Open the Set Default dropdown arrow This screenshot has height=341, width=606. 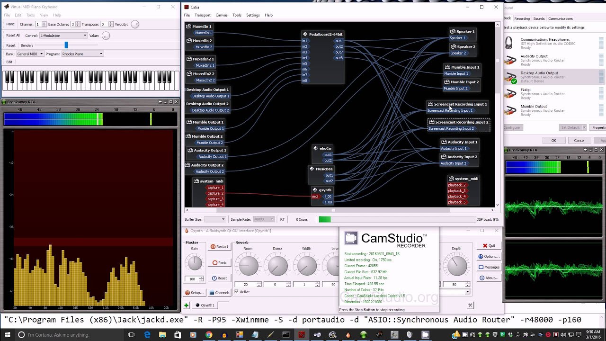coord(585,127)
